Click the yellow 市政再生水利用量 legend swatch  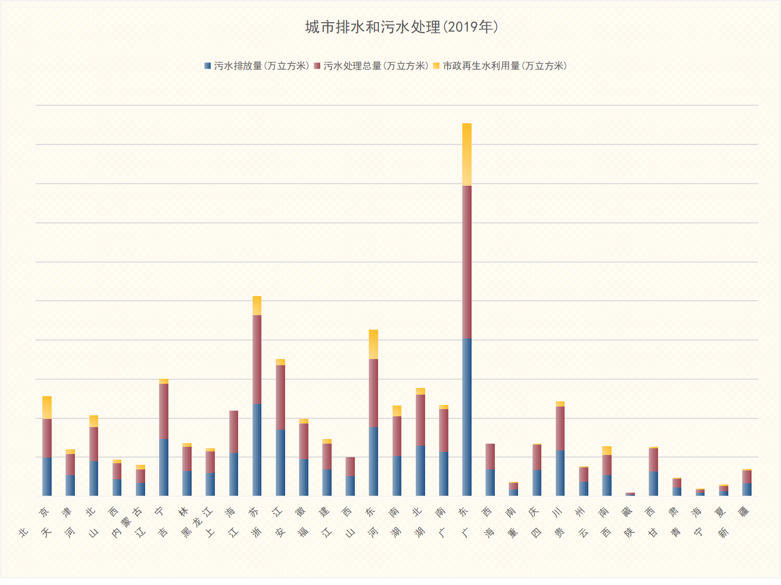click(x=436, y=66)
